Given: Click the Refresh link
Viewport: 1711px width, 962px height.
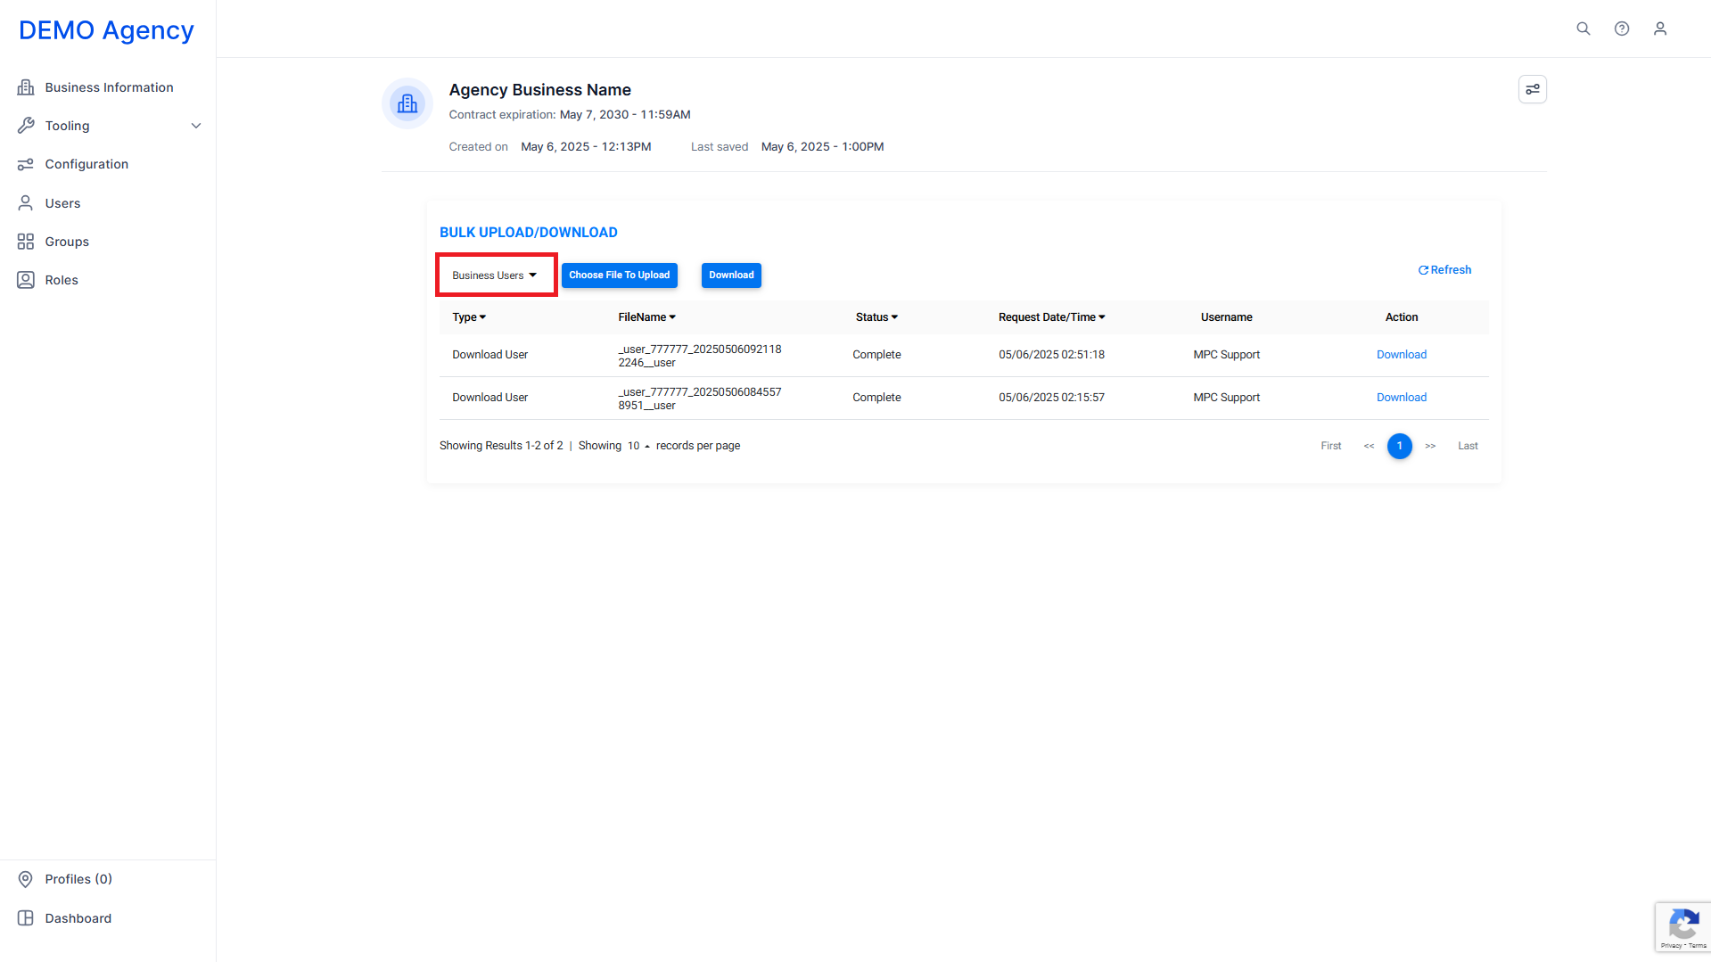Looking at the screenshot, I should click(1444, 270).
